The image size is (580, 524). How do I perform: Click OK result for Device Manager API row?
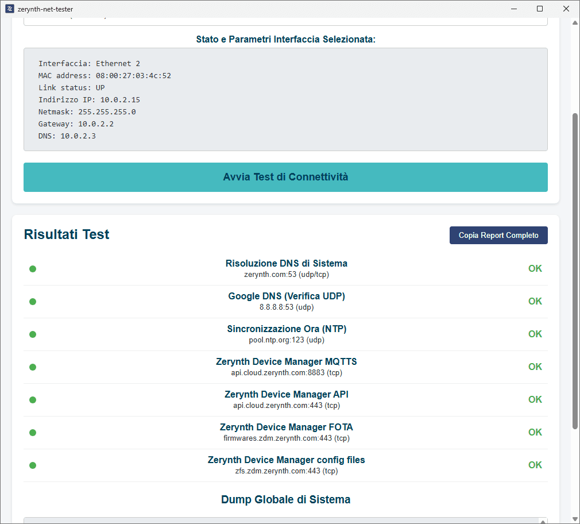535,400
